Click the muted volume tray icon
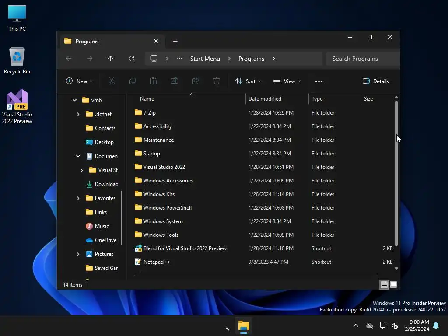Image resolution: width=448 pixels, height=336 pixels. coord(395,325)
